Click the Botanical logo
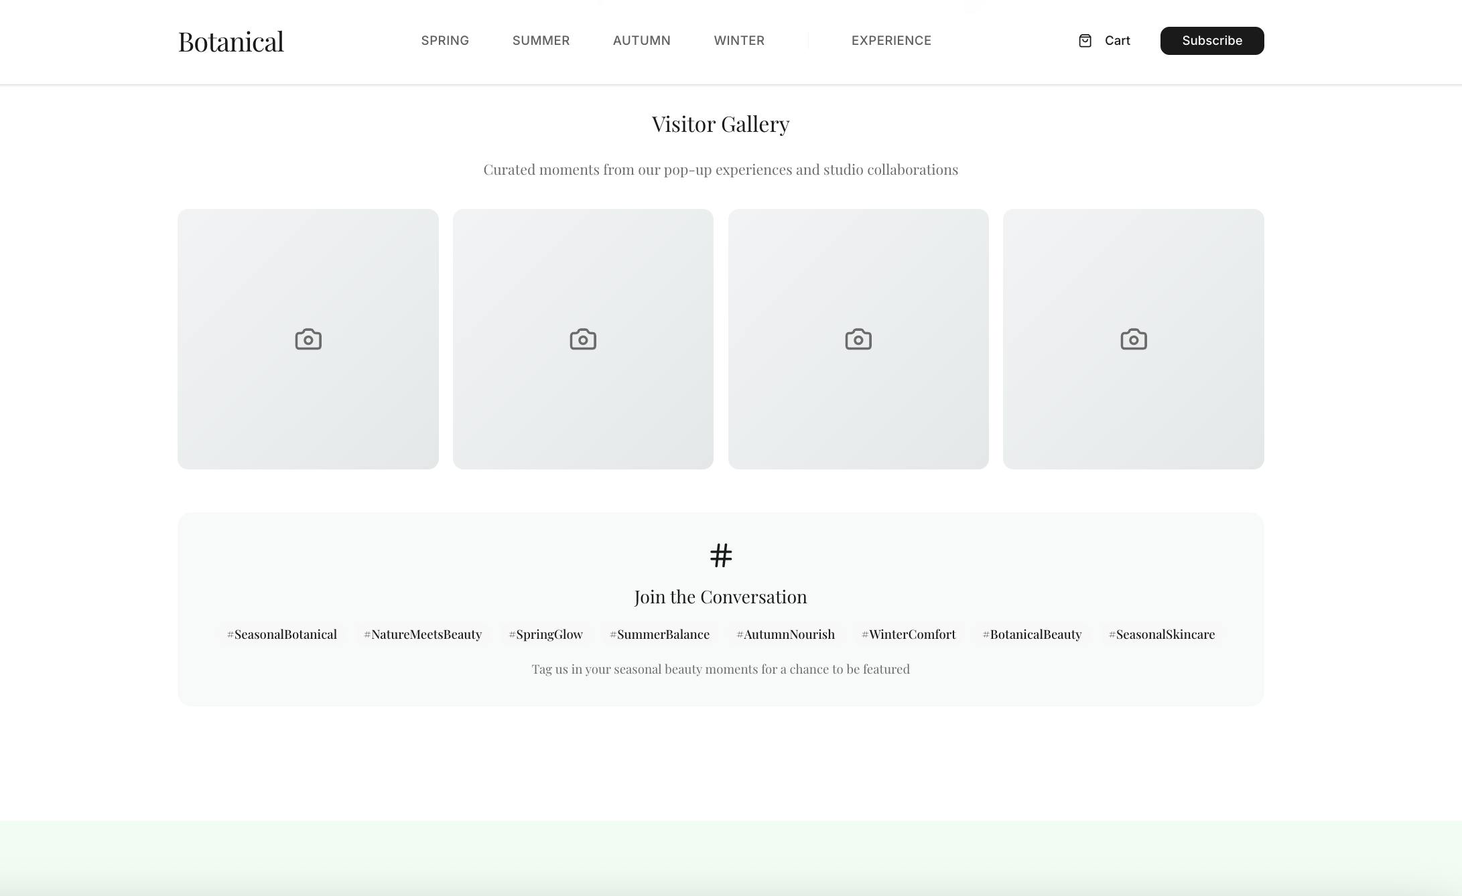The height and width of the screenshot is (896, 1462). pos(231,42)
